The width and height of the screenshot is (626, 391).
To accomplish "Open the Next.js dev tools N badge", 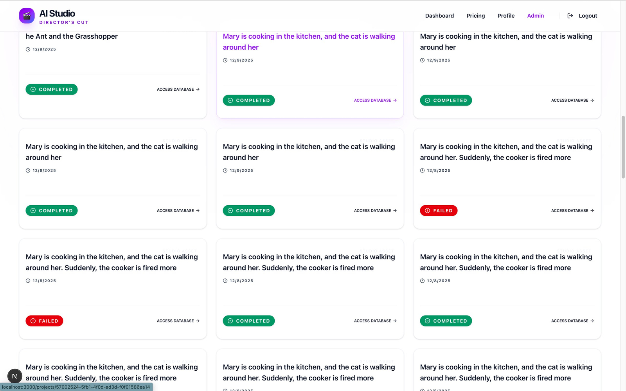I will [x=14, y=377].
